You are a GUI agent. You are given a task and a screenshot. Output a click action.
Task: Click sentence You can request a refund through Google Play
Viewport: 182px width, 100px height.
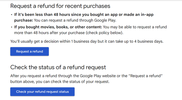[x=75, y=20]
